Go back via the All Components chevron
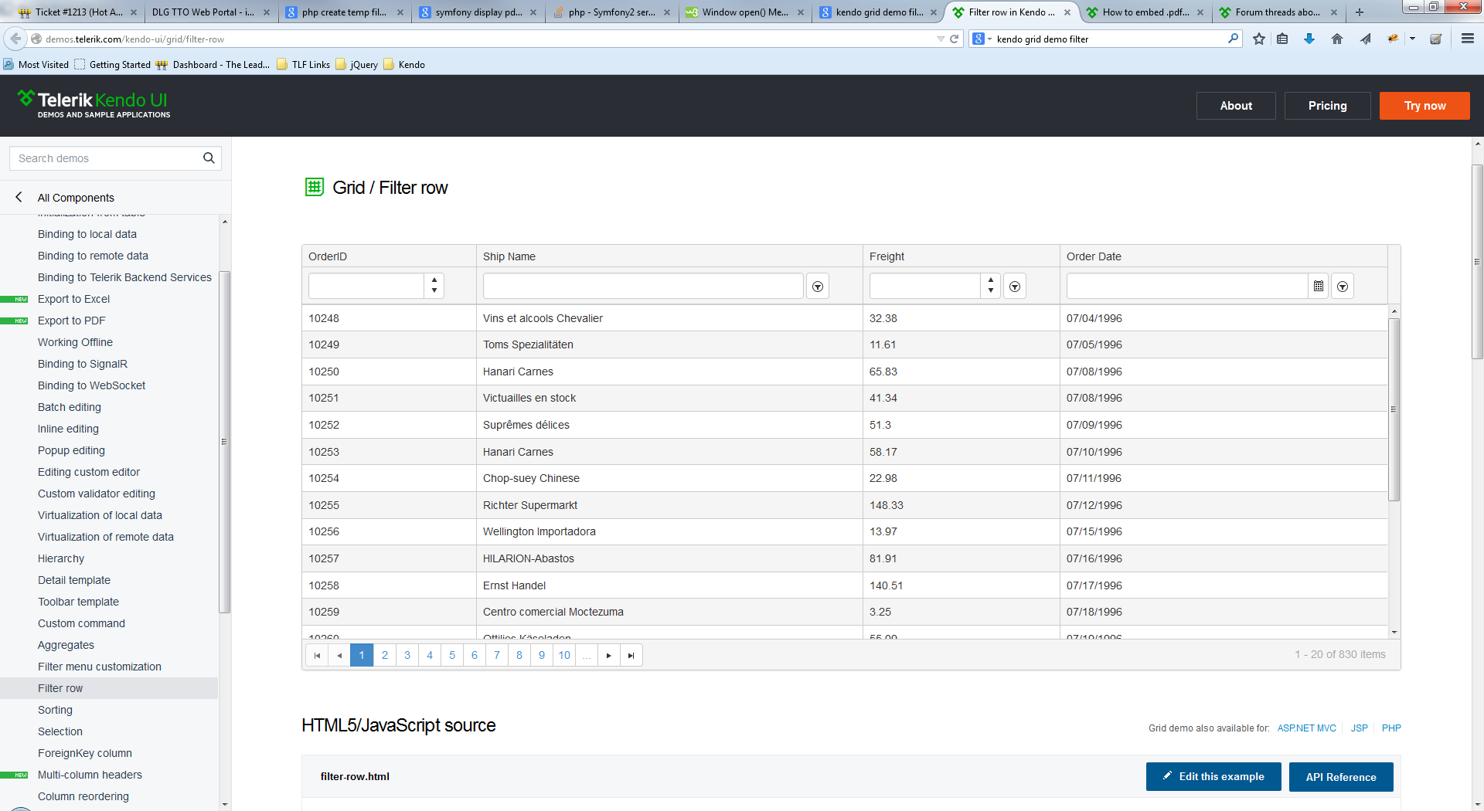Image resolution: width=1484 pixels, height=811 pixels. (19, 198)
